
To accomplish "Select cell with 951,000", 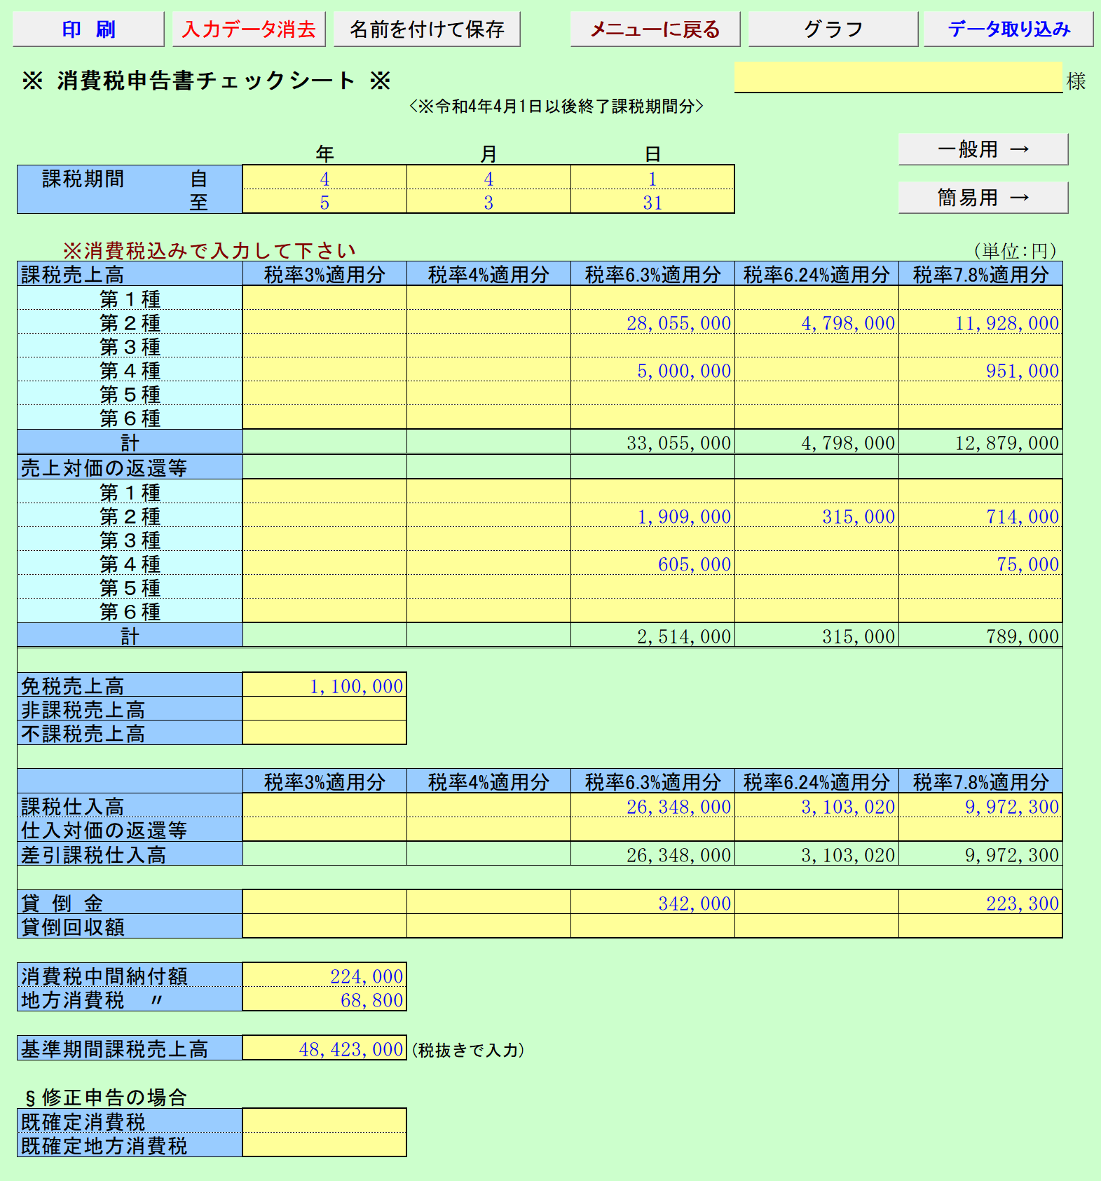I will pyautogui.click(x=980, y=370).
